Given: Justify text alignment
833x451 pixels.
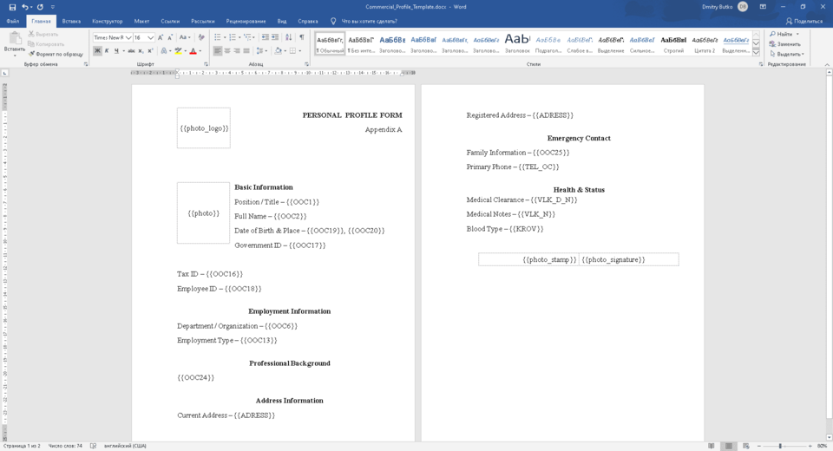Looking at the screenshot, I should 246,51.
